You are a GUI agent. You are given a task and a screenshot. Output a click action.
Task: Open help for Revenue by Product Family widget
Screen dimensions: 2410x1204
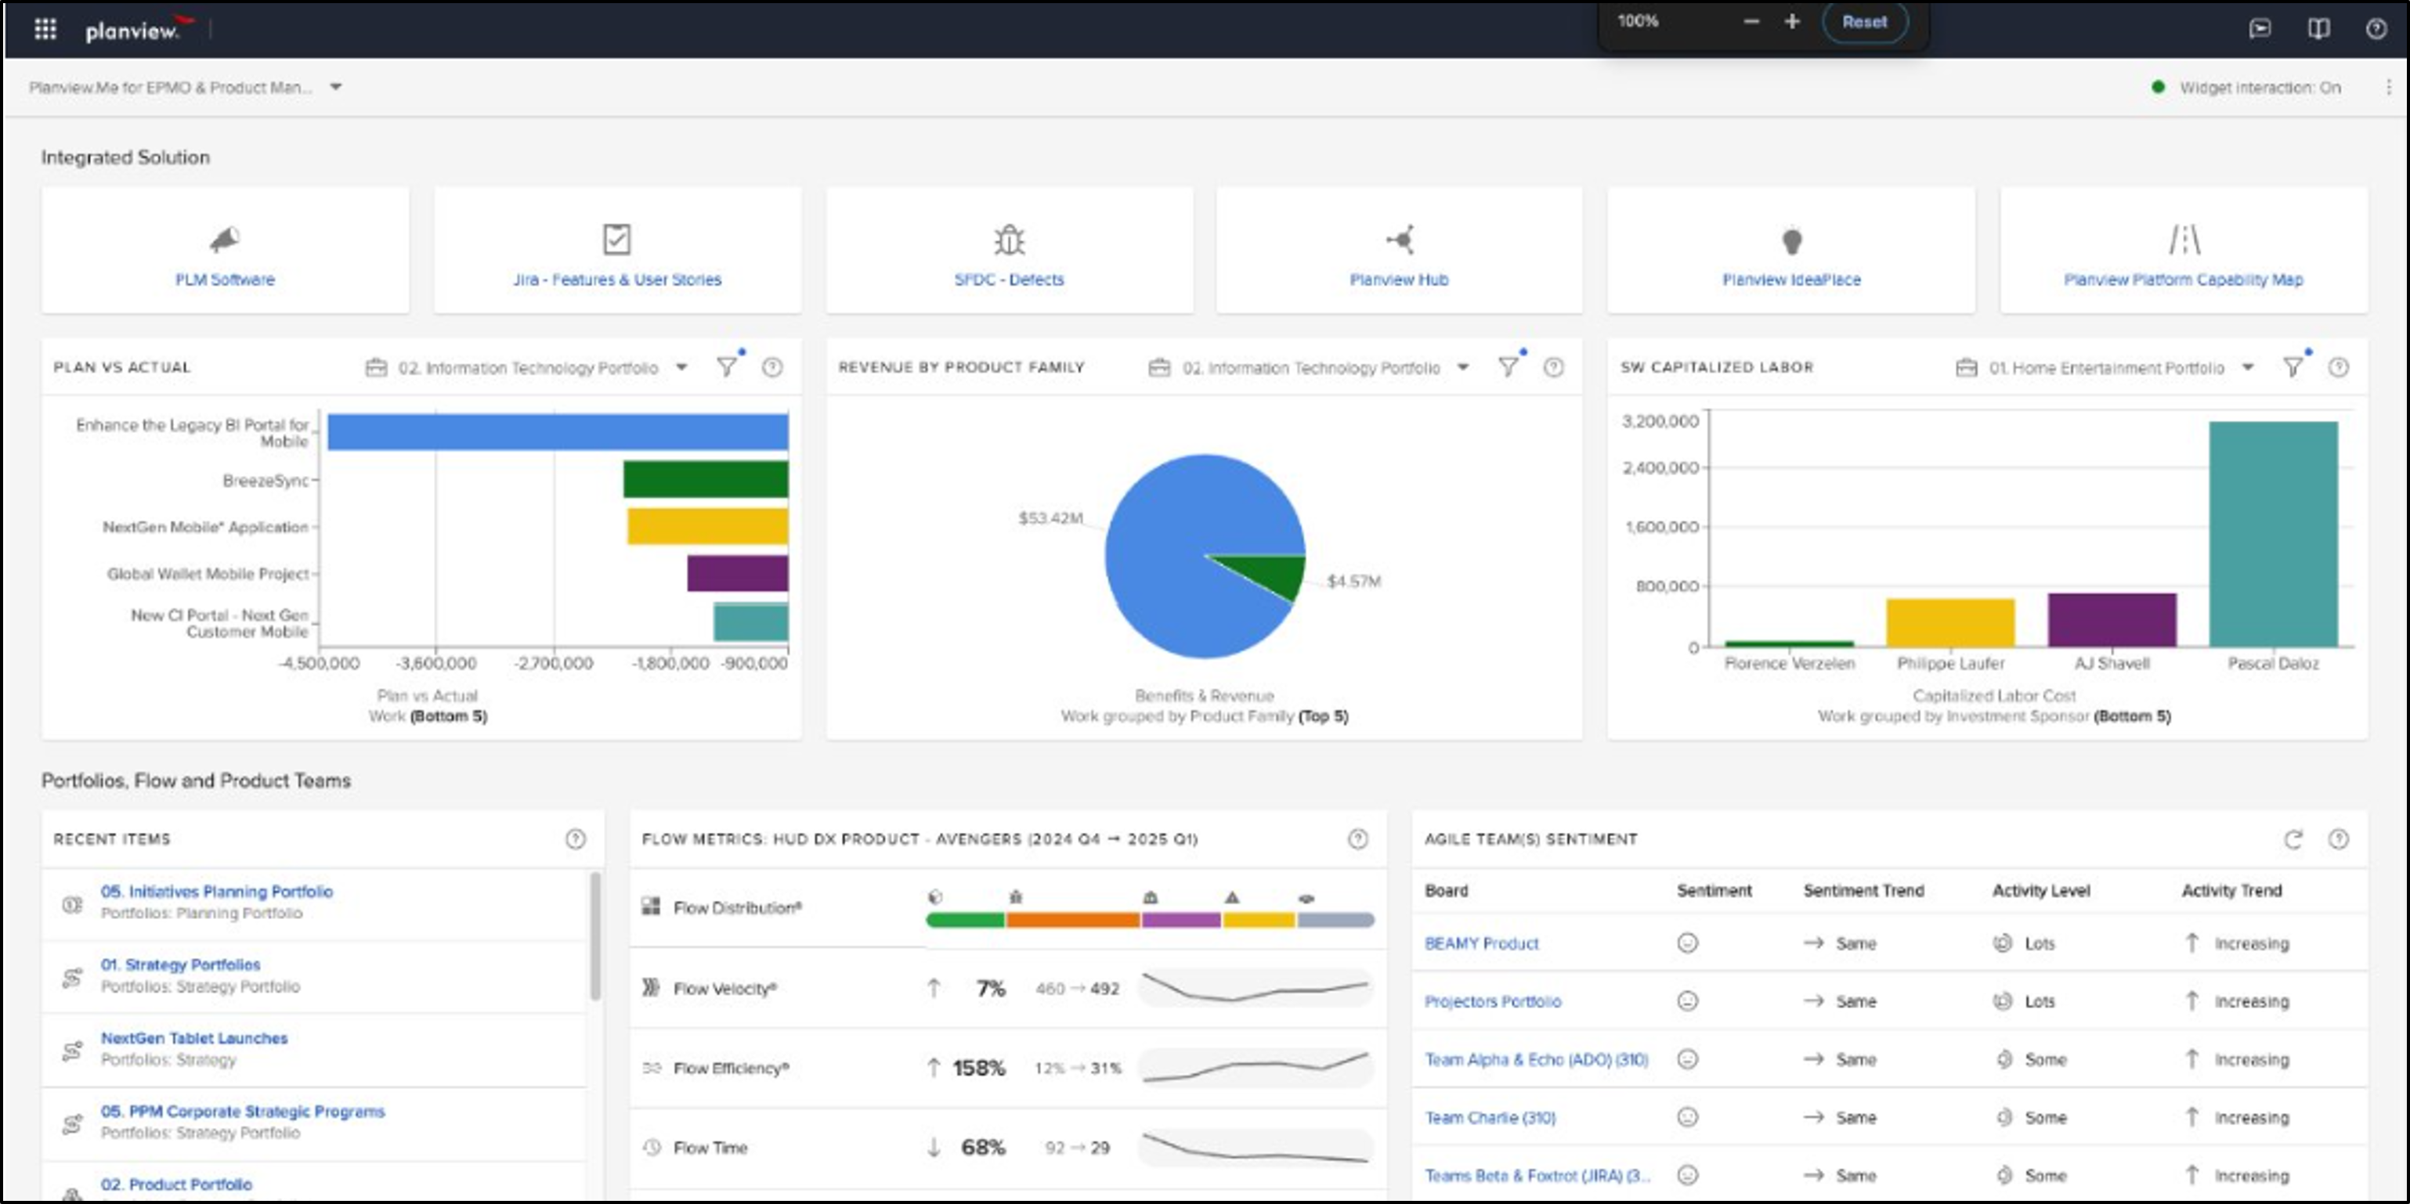1553,367
